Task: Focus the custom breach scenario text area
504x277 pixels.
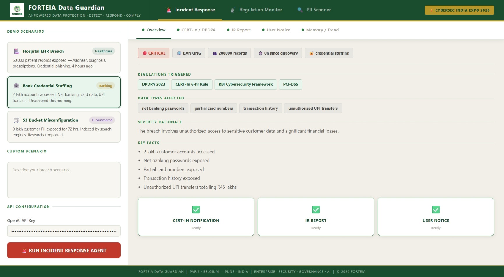Action: click(x=64, y=180)
